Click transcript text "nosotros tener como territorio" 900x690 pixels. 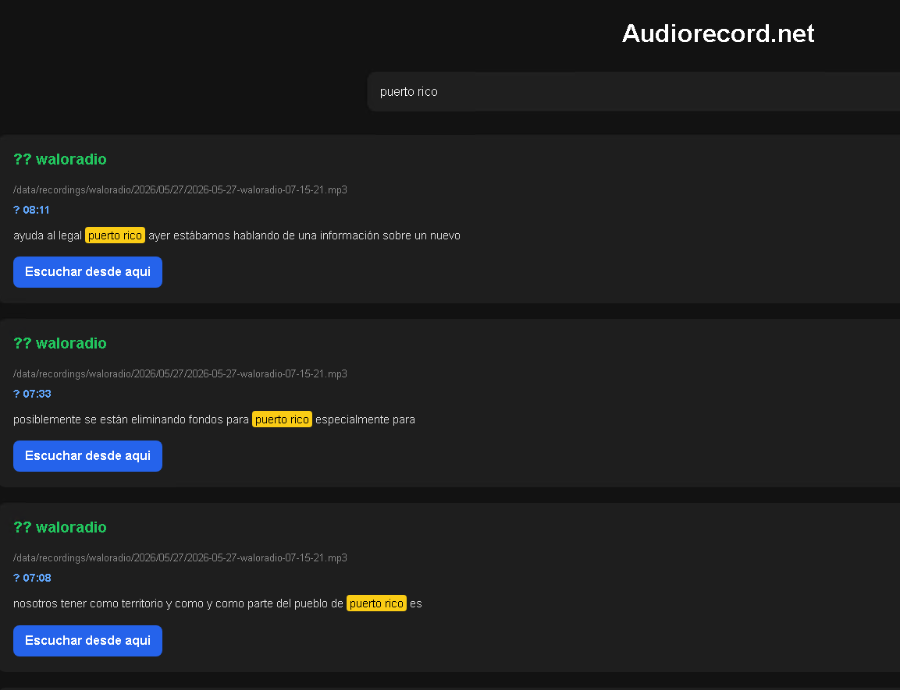[x=88, y=603]
